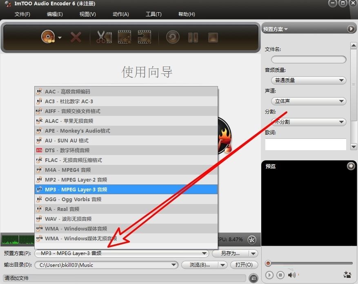
Task: Open the 动作(A) menu
Action: click(120, 14)
